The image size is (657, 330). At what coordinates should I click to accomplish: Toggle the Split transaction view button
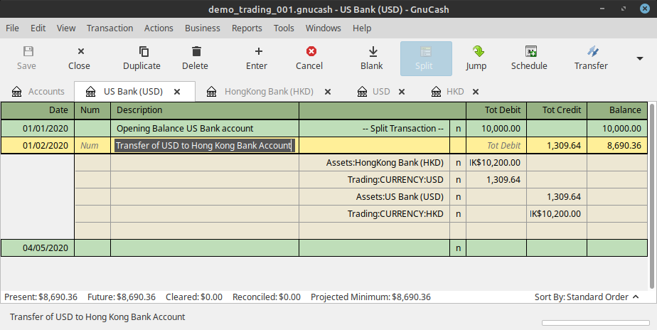tap(426, 58)
